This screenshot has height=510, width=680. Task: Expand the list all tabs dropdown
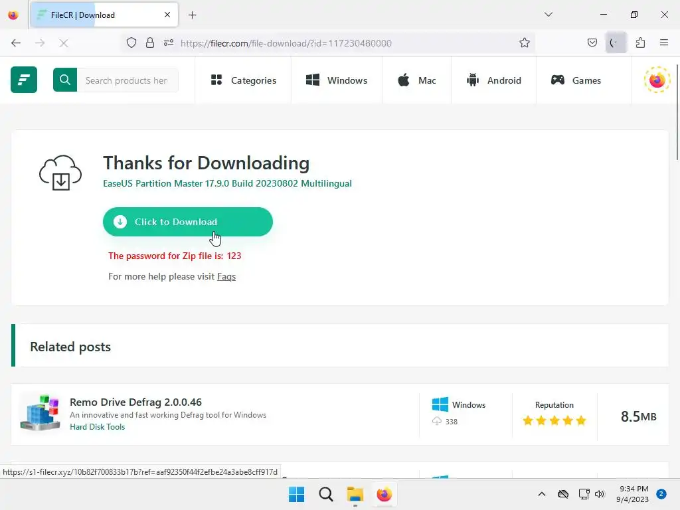point(549,15)
